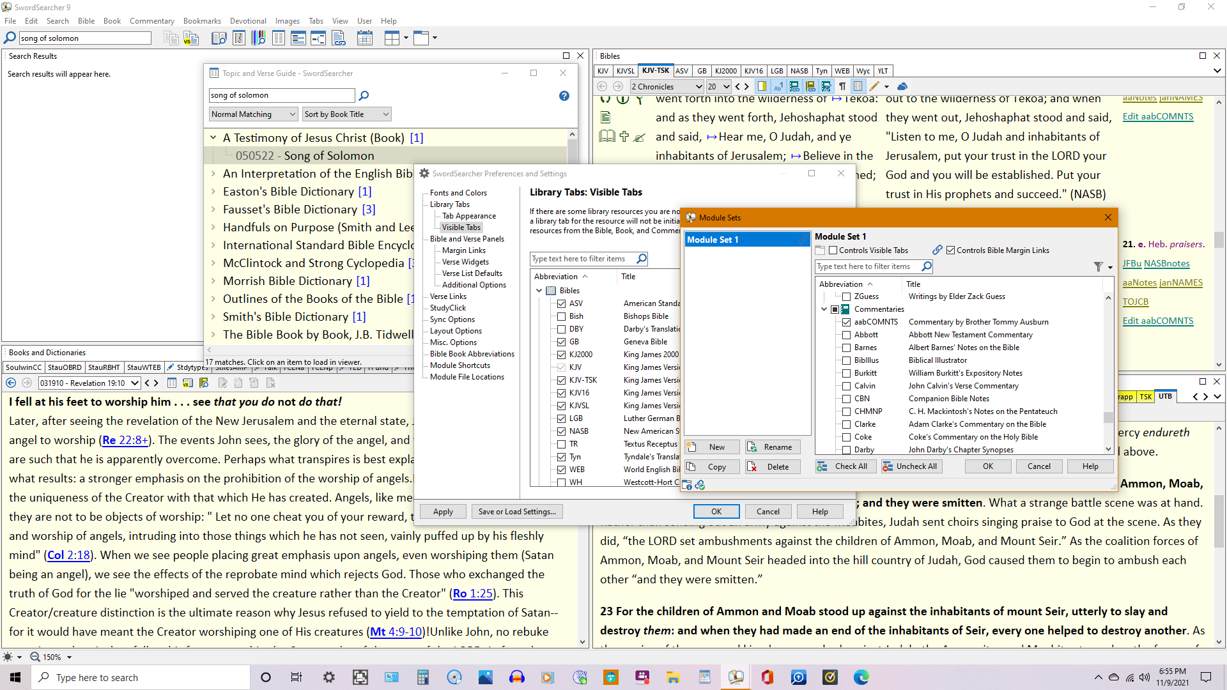The image size is (1227, 690).
Task: Open the 2 Chronicles book dropdown
Action: pos(667,86)
